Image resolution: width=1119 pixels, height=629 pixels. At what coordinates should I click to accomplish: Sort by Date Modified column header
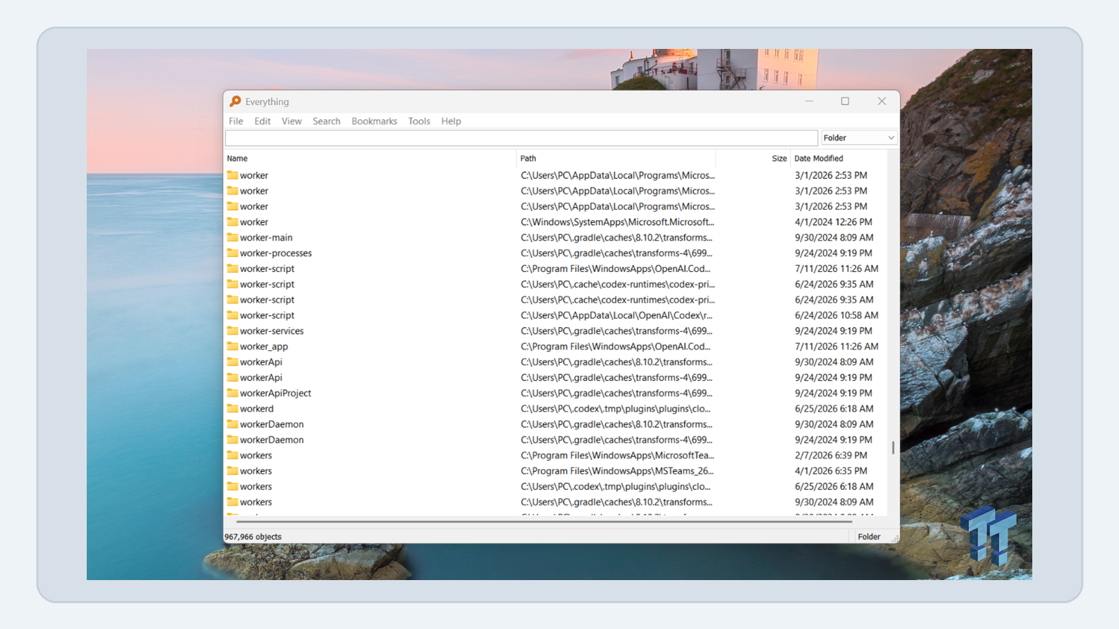pos(819,159)
